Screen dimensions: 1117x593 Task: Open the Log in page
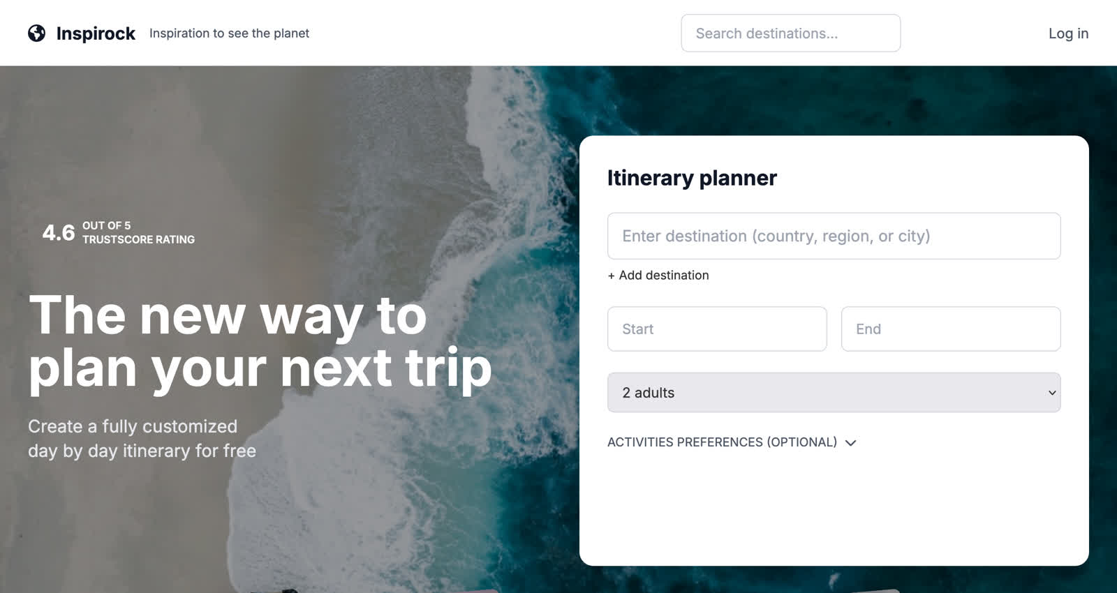[x=1068, y=33]
